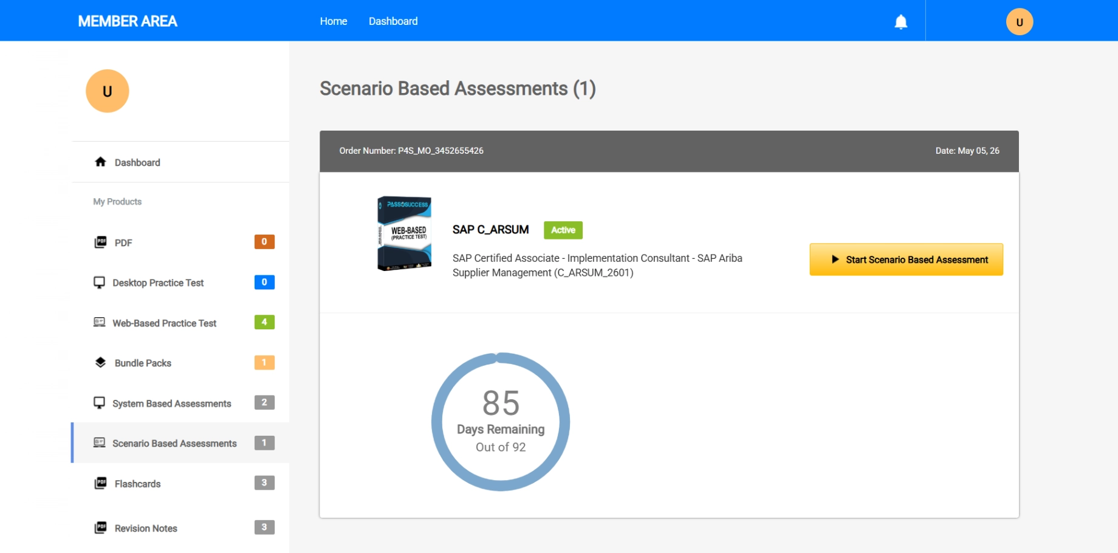This screenshot has width=1118, height=553.
Task: Click the large profile avatar in the sidebar
Action: [x=107, y=91]
